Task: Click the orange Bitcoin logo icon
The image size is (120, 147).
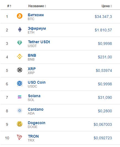Action: click(x=20, y=16)
